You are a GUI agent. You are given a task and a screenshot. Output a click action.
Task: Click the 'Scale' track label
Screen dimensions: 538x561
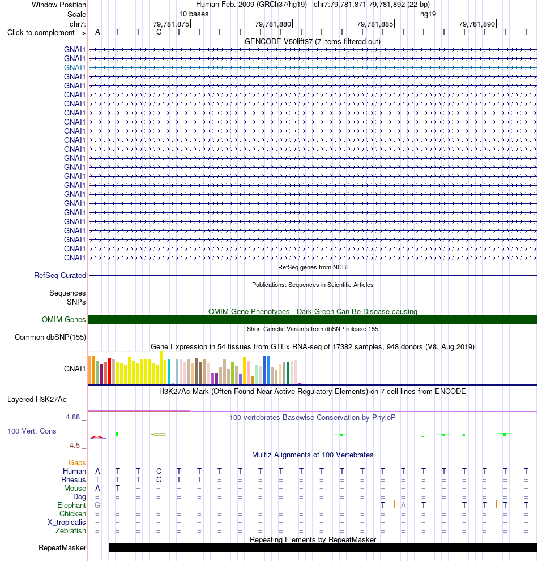(76, 14)
